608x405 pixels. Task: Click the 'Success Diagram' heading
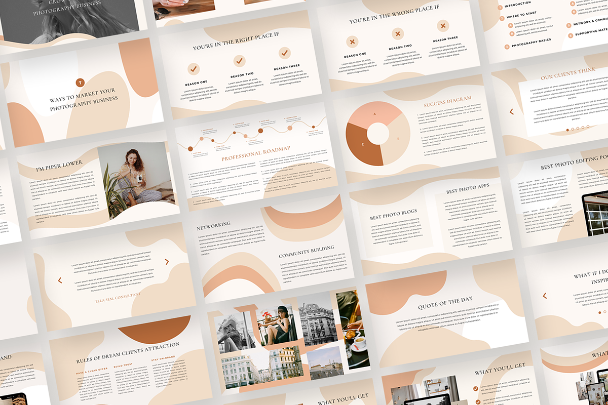click(448, 101)
